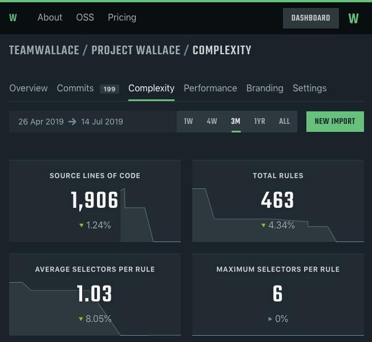
Task: Click the NEW IMPORT button
Action: coord(335,122)
